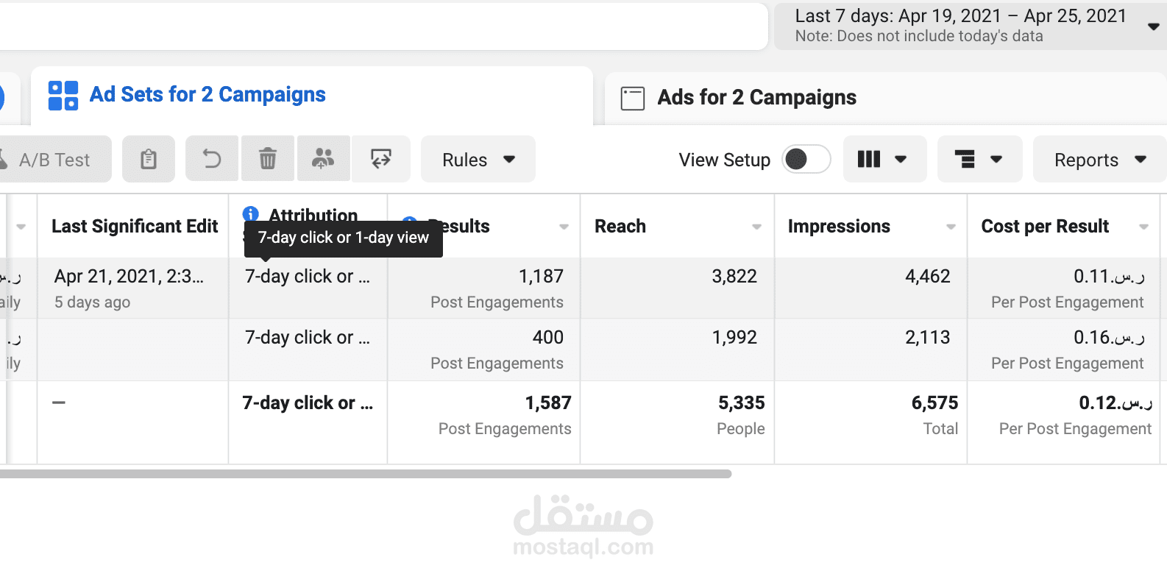The image size is (1167, 571).
Task: Click the Attribution info icon
Action: [250, 214]
